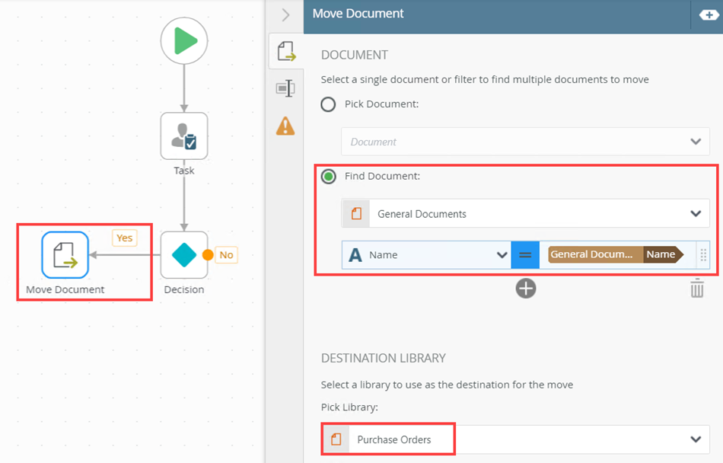Open the Move Document properties tab
The width and height of the screenshot is (723, 463).
click(285, 51)
